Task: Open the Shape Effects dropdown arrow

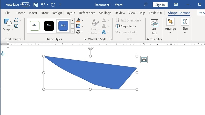Action: (82, 32)
